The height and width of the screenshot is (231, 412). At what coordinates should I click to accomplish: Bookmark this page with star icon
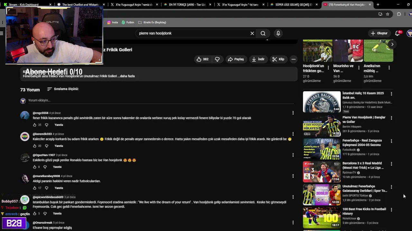coord(388,14)
